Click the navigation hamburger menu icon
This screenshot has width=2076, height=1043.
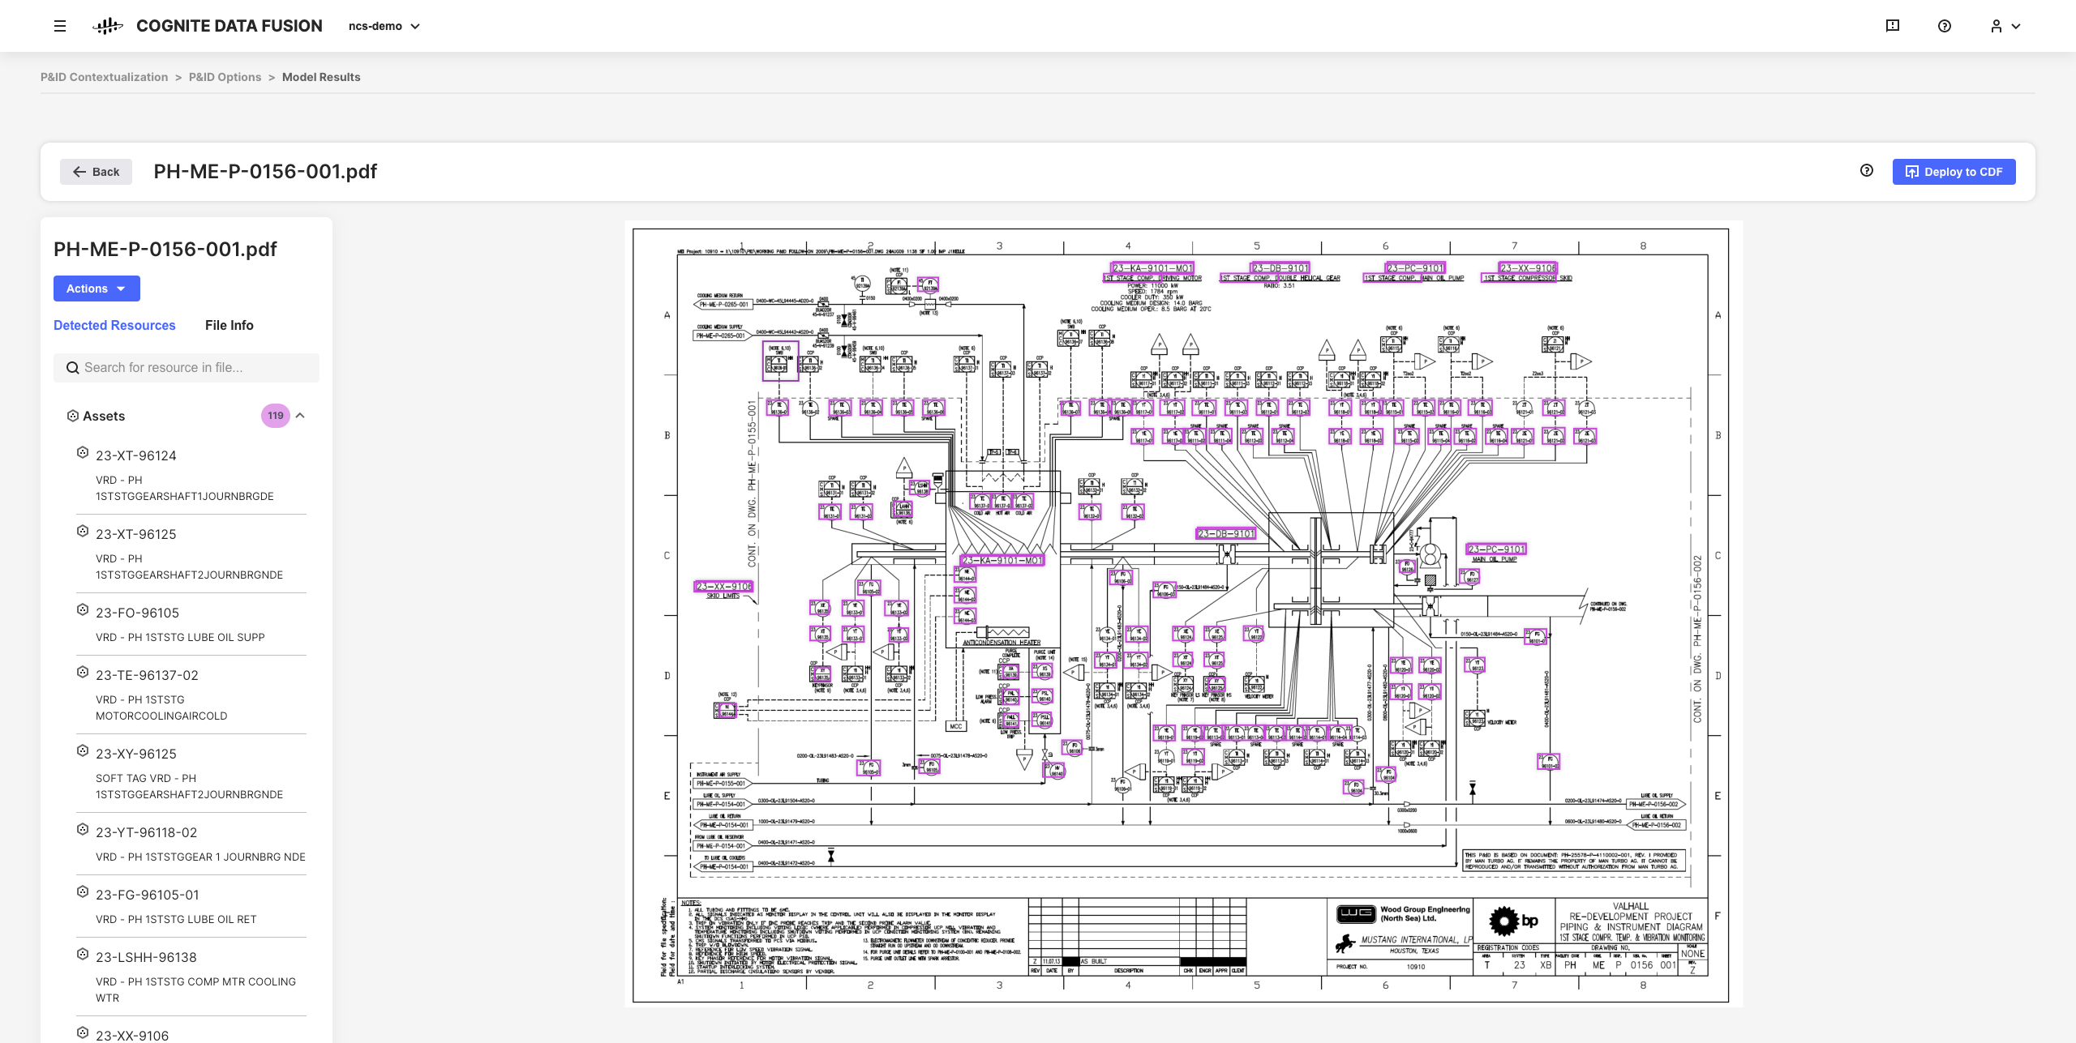point(58,25)
